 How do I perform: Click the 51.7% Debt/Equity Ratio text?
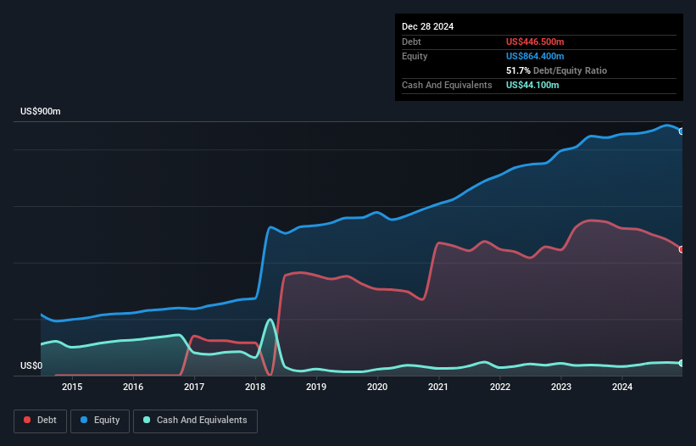pos(556,70)
